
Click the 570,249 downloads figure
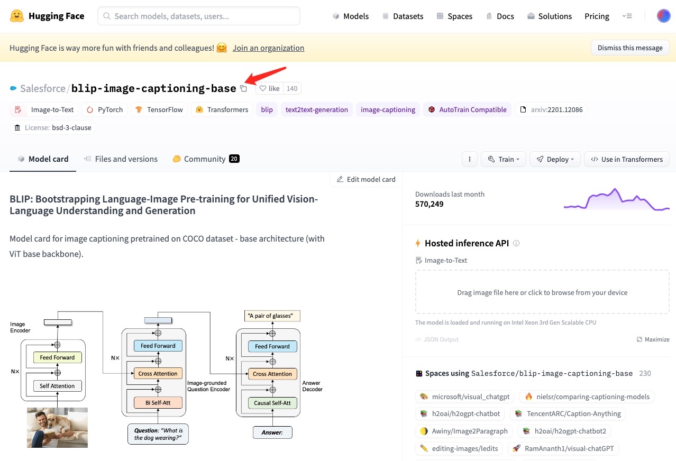429,204
